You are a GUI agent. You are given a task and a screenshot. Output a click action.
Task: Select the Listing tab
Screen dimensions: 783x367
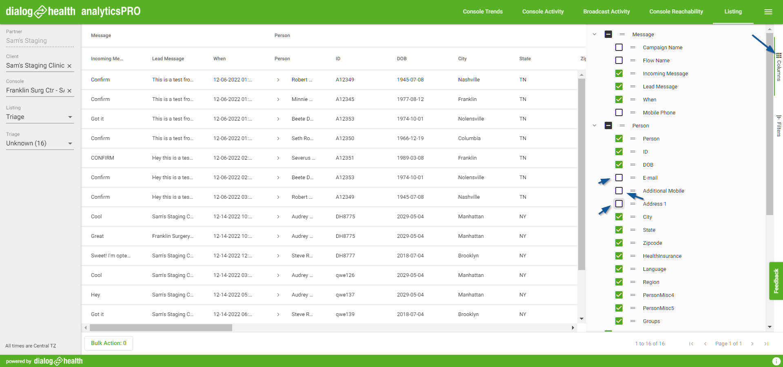click(733, 12)
